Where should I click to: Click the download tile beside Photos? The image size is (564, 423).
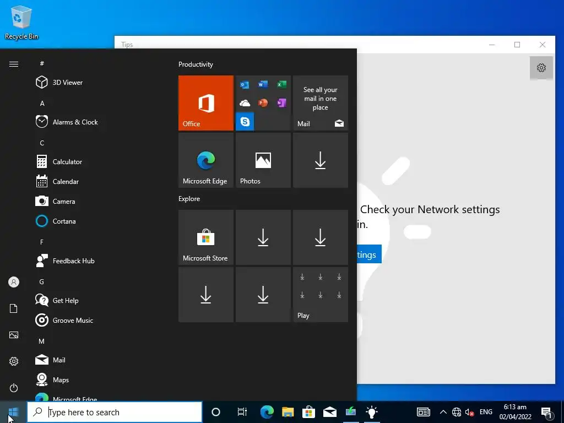pyautogui.click(x=321, y=160)
